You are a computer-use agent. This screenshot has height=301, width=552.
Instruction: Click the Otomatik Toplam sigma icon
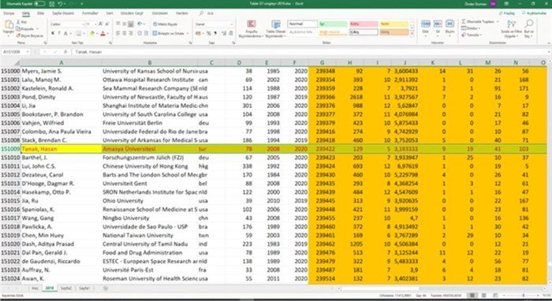pos(464,21)
